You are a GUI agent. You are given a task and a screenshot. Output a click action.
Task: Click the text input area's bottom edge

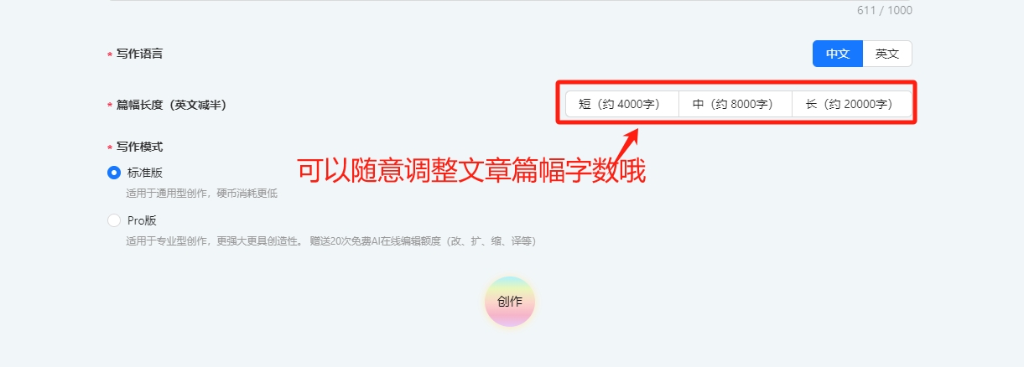pos(510,1)
